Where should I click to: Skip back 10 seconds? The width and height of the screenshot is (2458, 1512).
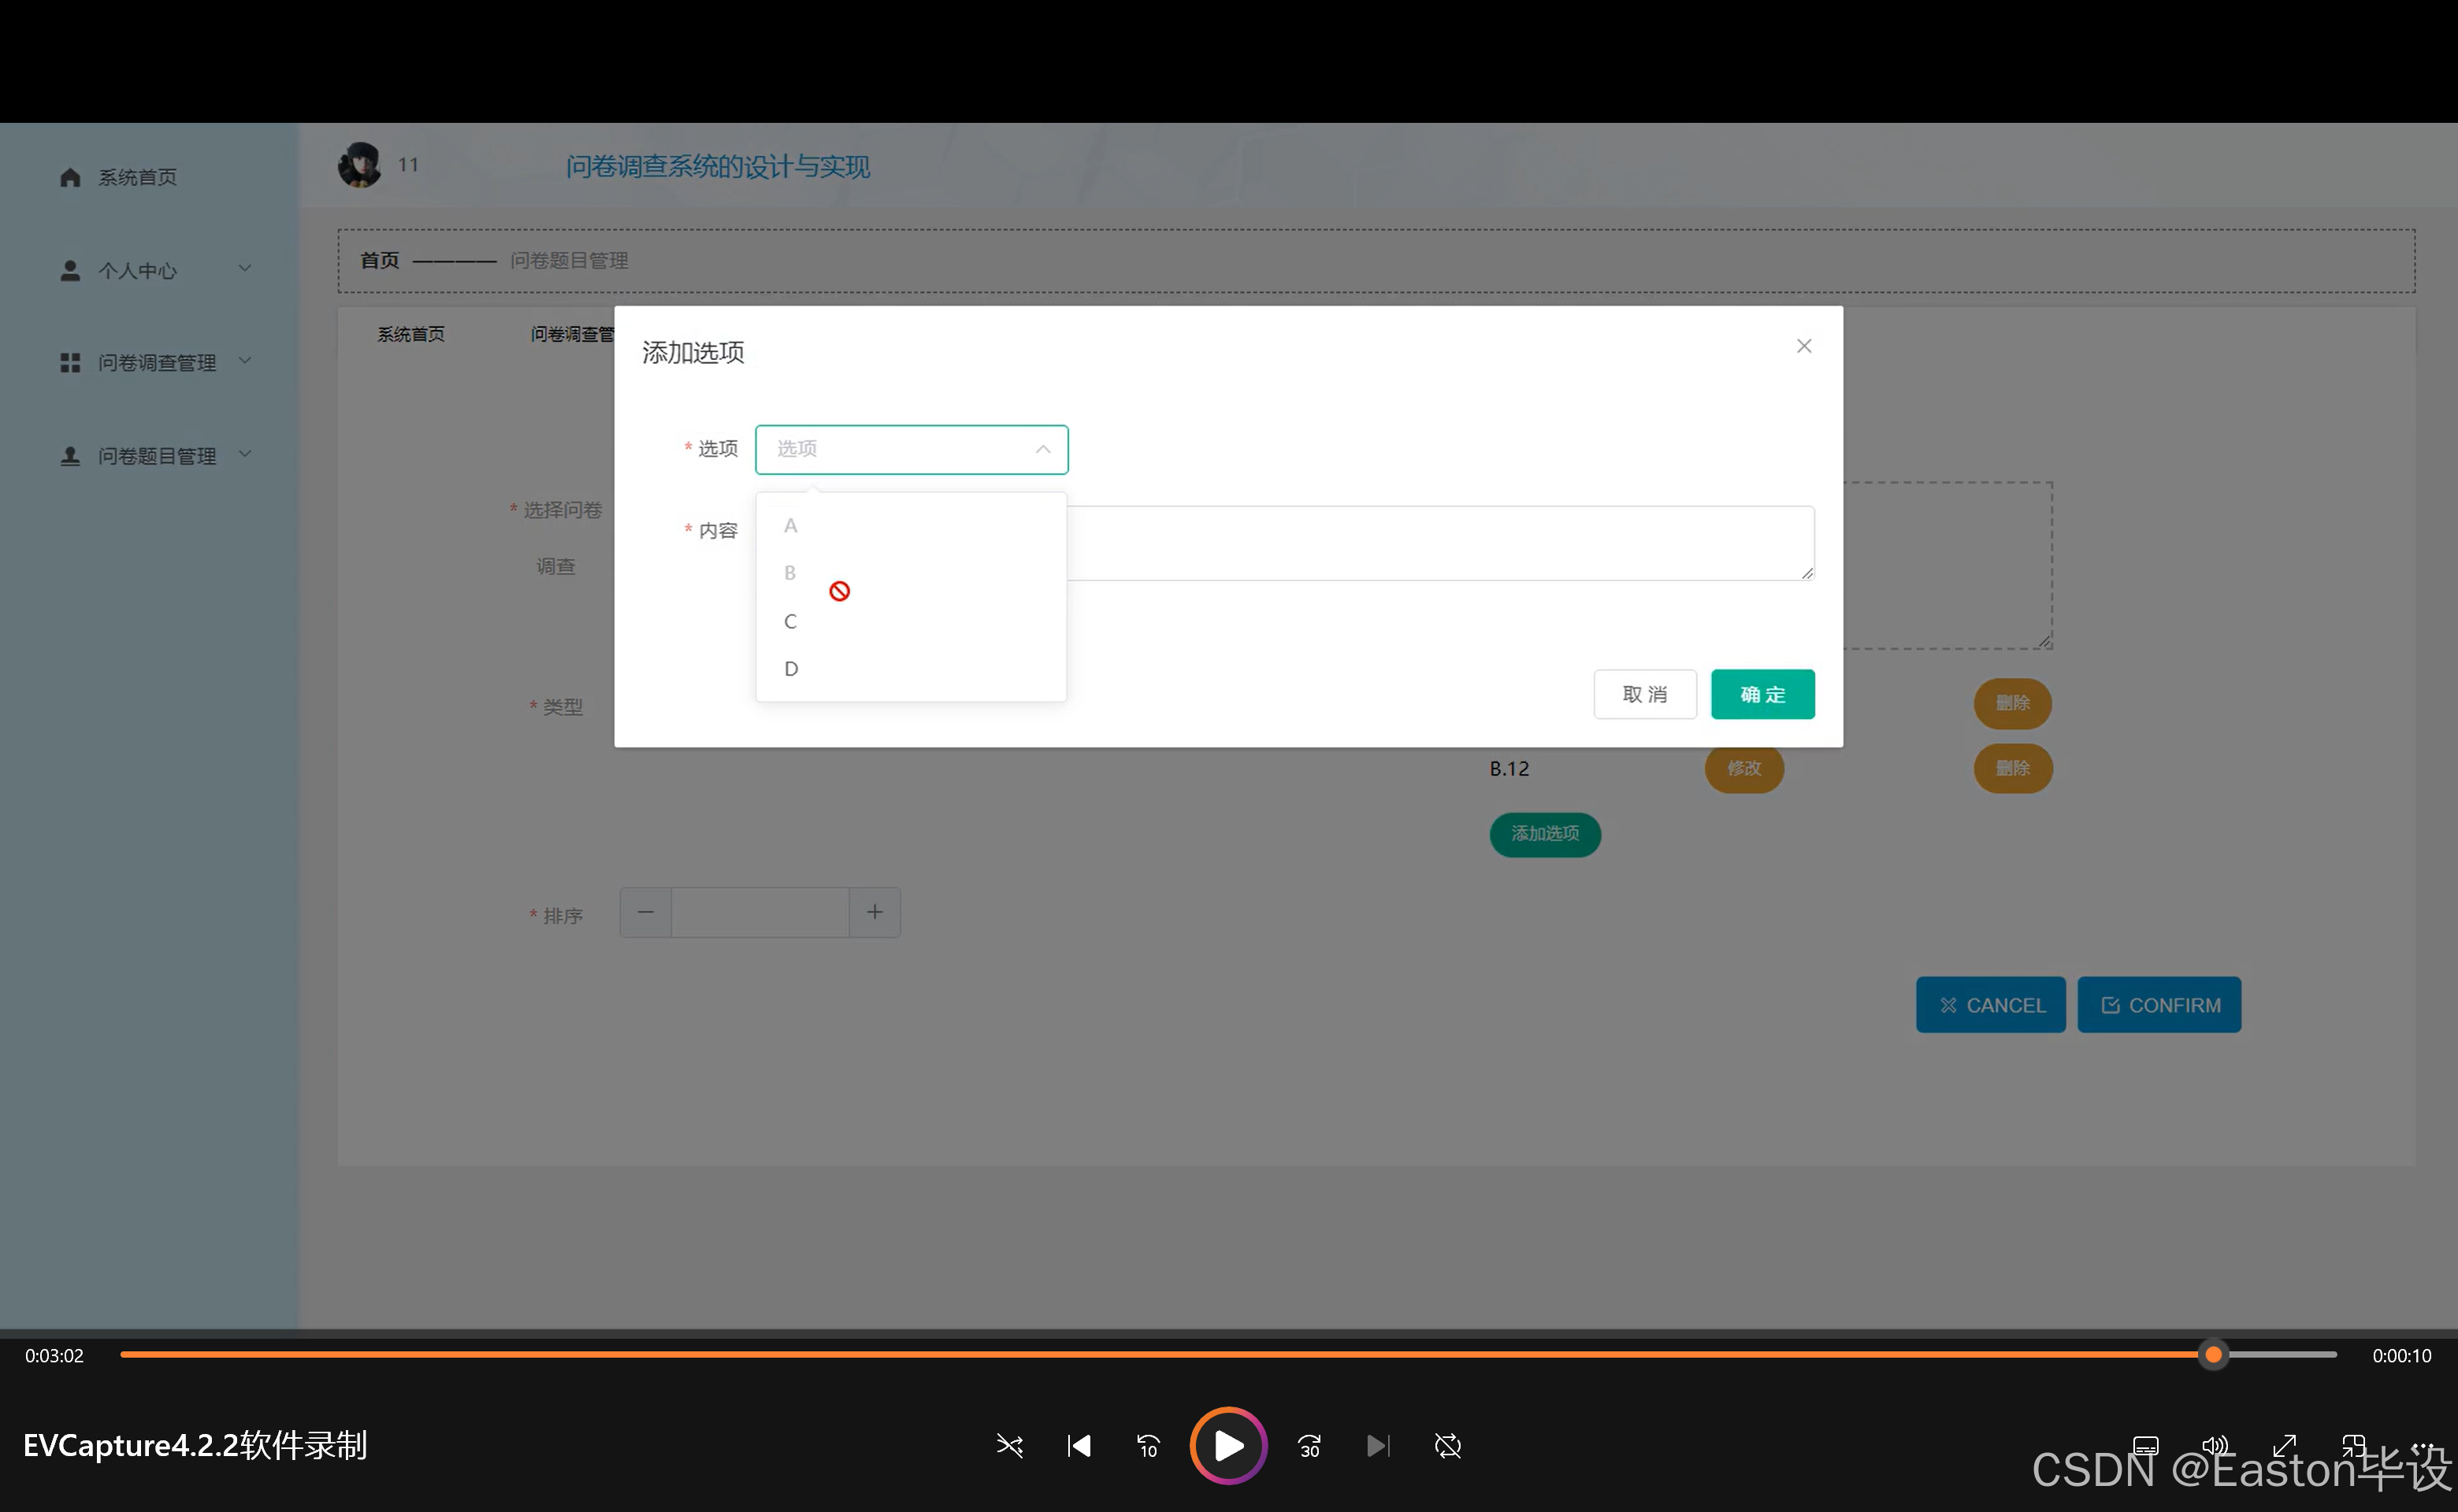[x=1148, y=1446]
